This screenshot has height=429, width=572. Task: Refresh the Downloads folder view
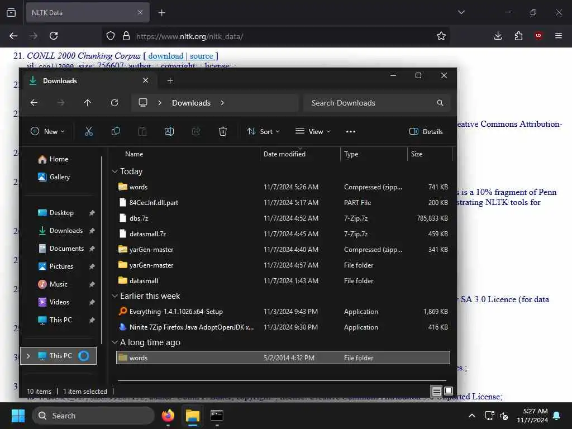tap(115, 103)
